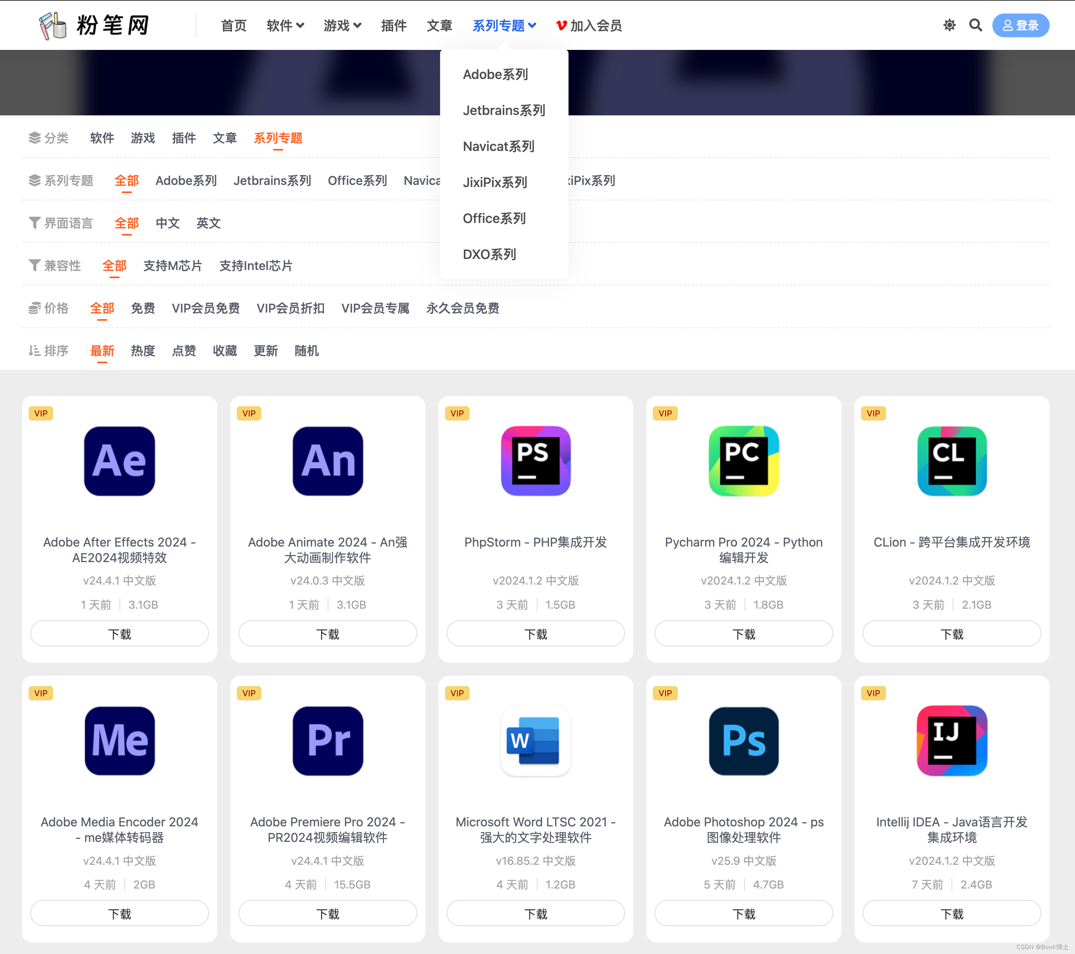Open the search magnifier icon

(976, 25)
